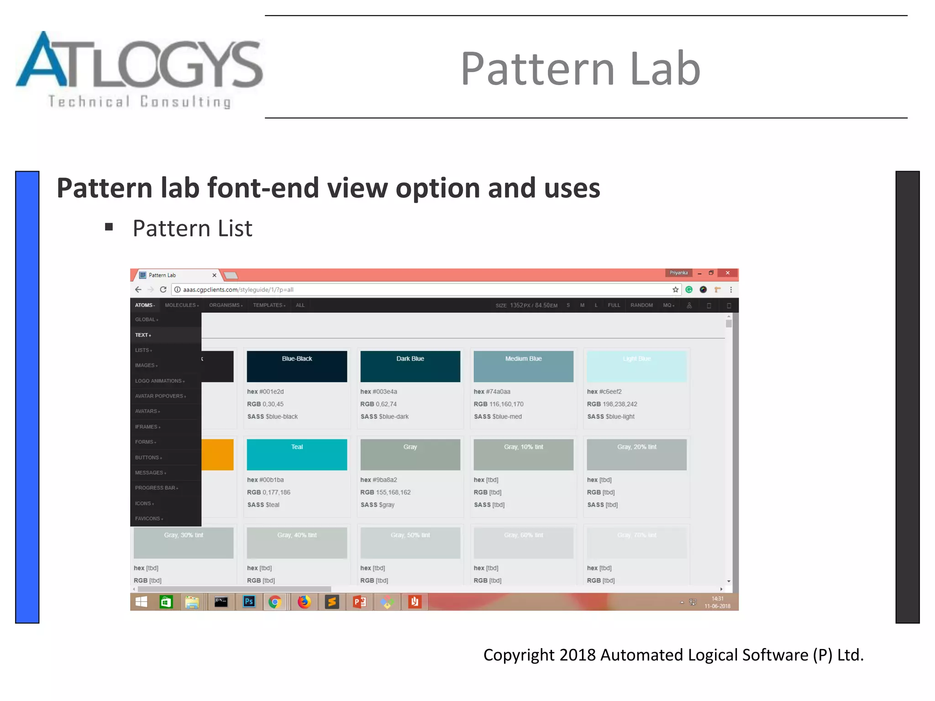Open the Progress Bar submenu
935x701 pixels.
(166, 488)
